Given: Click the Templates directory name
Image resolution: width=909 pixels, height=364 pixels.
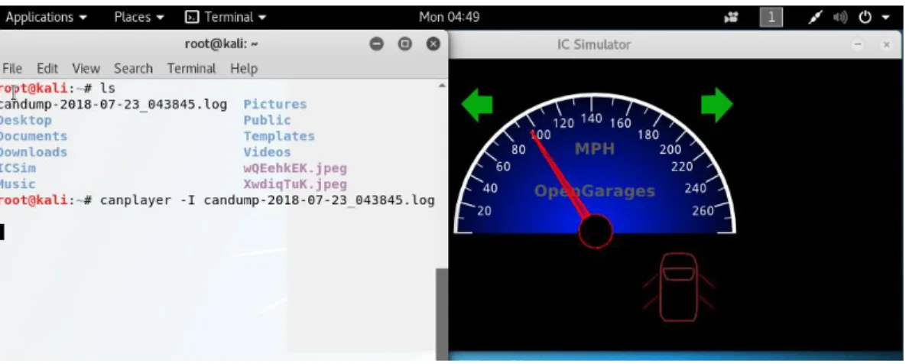Looking at the screenshot, I should [279, 136].
